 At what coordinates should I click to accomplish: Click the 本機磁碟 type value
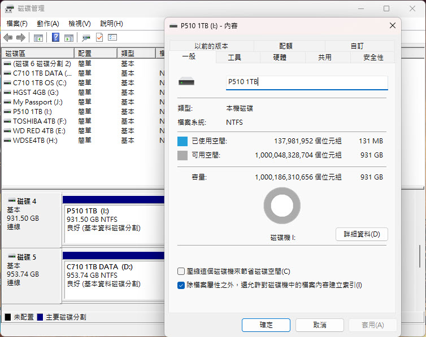click(240, 108)
